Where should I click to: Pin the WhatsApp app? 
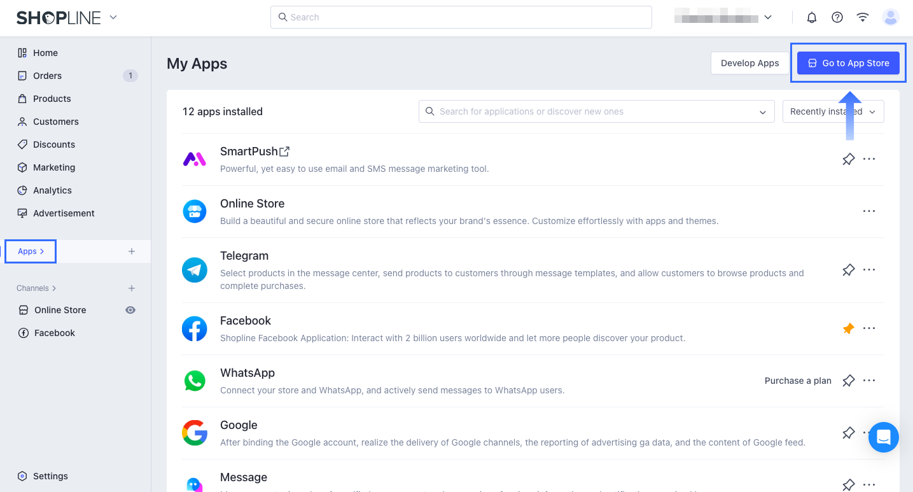point(848,380)
